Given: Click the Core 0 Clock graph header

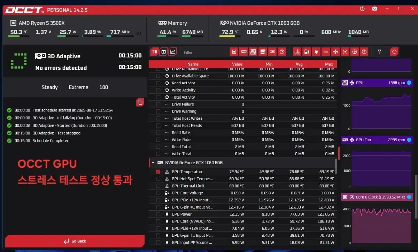Looking at the screenshot, I should tap(377, 197).
